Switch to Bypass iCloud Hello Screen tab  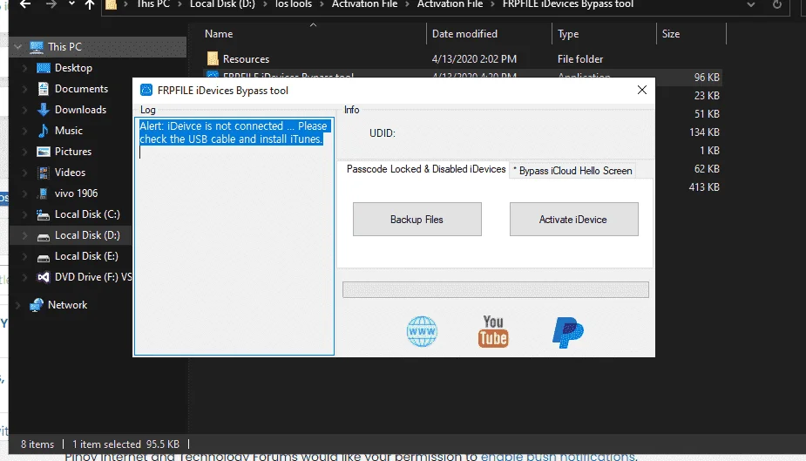coord(572,171)
